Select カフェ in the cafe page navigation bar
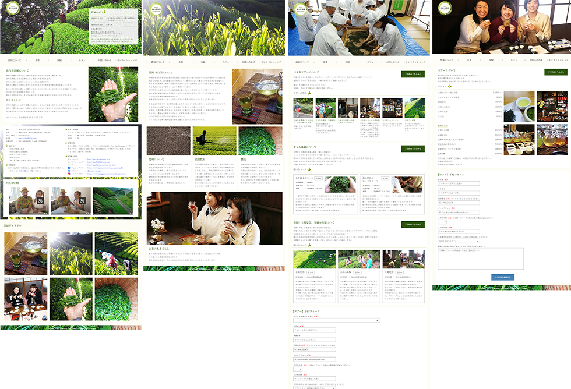The image size is (571, 389). tap(514, 60)
